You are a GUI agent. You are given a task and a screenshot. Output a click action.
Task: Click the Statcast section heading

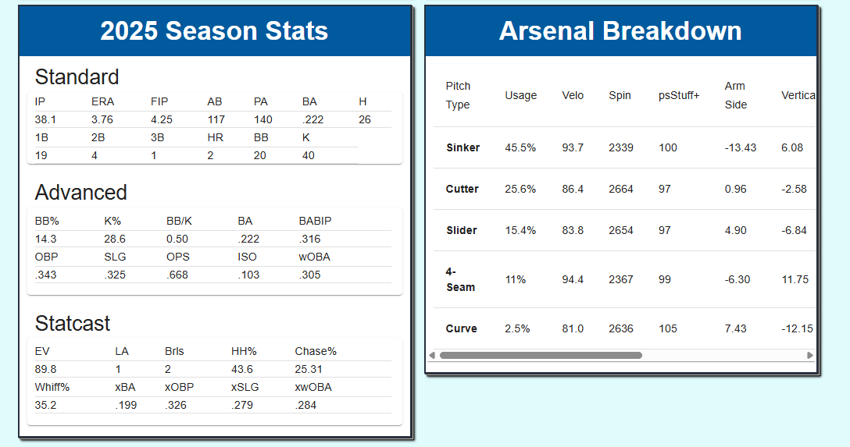[x=73, y=323]
